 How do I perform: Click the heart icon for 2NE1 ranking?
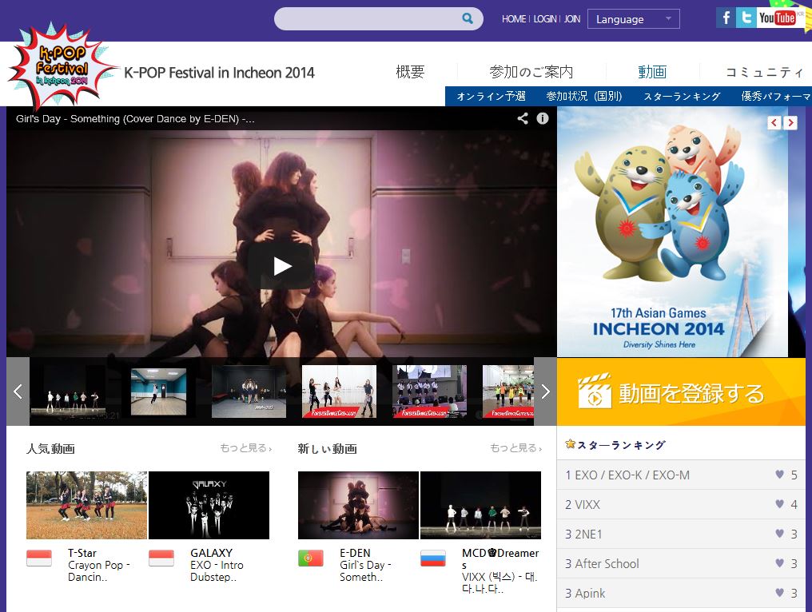coord(779,533)
